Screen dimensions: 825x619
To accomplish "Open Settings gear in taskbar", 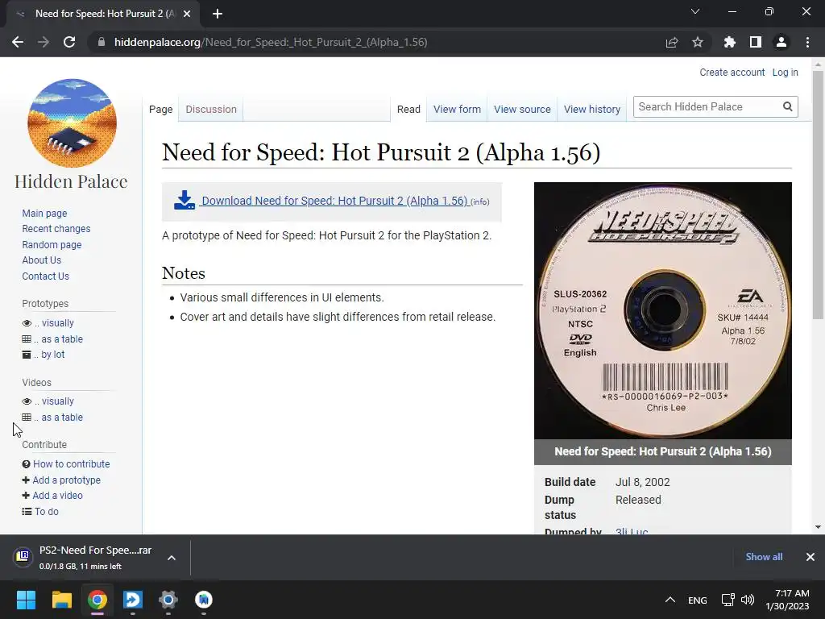I will [168, 600].
